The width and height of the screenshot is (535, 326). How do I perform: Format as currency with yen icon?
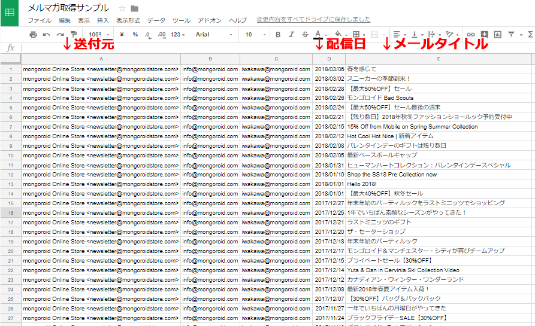point(122,35)
